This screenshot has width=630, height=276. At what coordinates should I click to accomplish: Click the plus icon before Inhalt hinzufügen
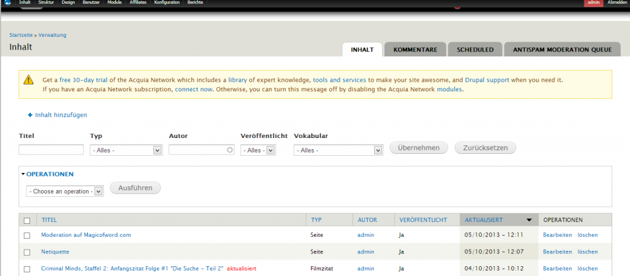pos(30,115)
